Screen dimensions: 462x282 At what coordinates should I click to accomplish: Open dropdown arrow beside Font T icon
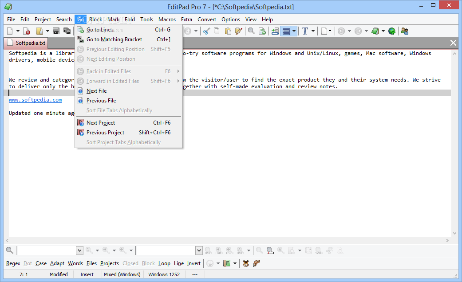pyautogui.click(x=313, y=31)
